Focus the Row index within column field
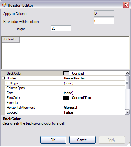Screen dimensions: 131x147 click(104, 21)
